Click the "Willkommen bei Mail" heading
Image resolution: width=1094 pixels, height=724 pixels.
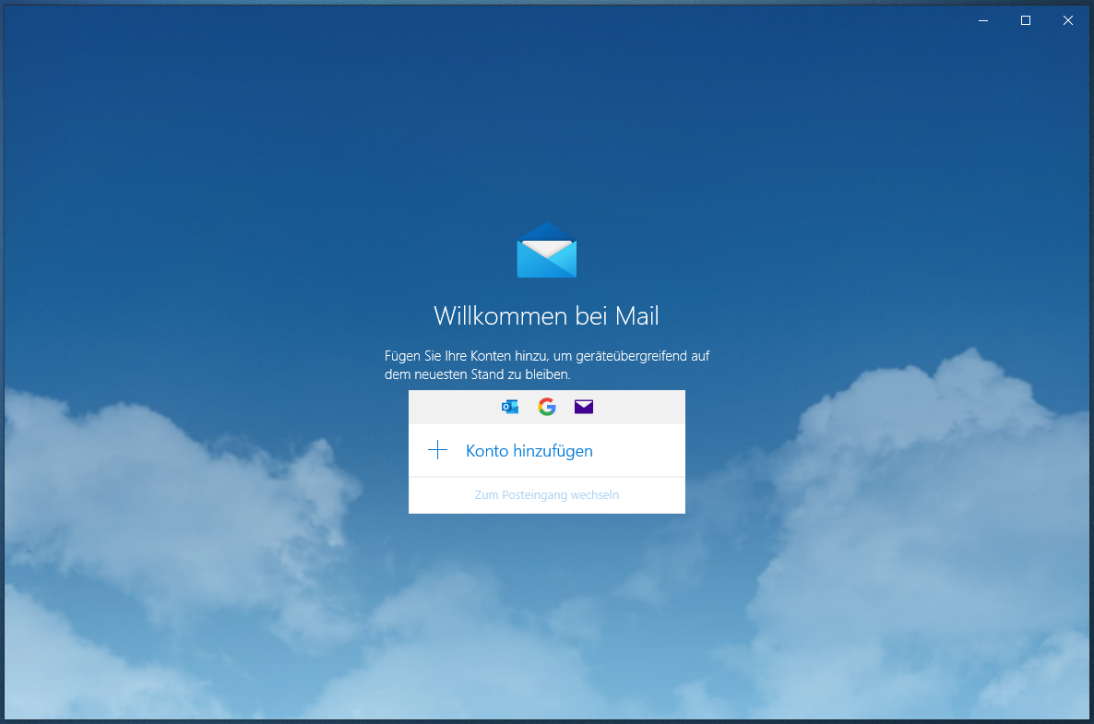(546, 316)
